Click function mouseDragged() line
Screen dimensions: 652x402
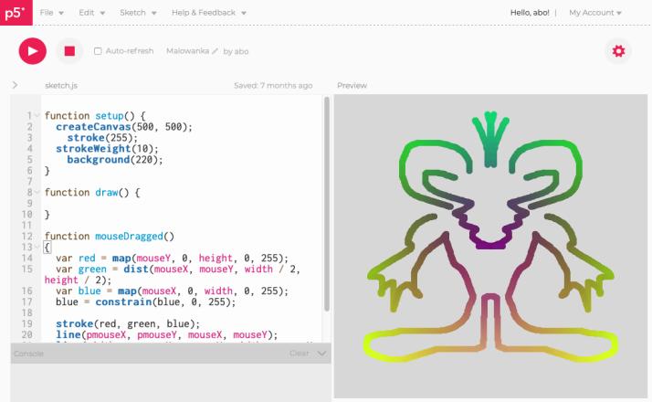tap(110, 237)
